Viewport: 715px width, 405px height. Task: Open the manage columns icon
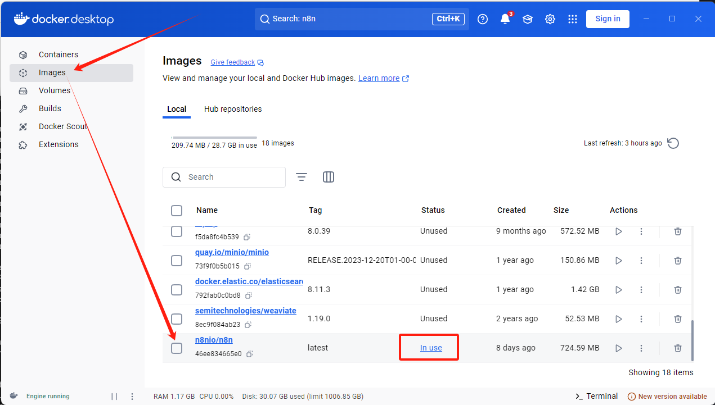click(329, 177)
